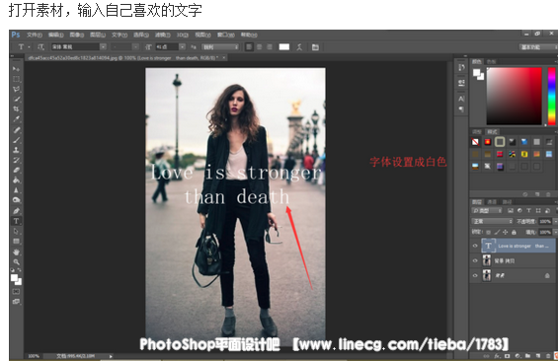Select the Path Selection tool
The image size is (558, 361).
[x=16, y=231]
